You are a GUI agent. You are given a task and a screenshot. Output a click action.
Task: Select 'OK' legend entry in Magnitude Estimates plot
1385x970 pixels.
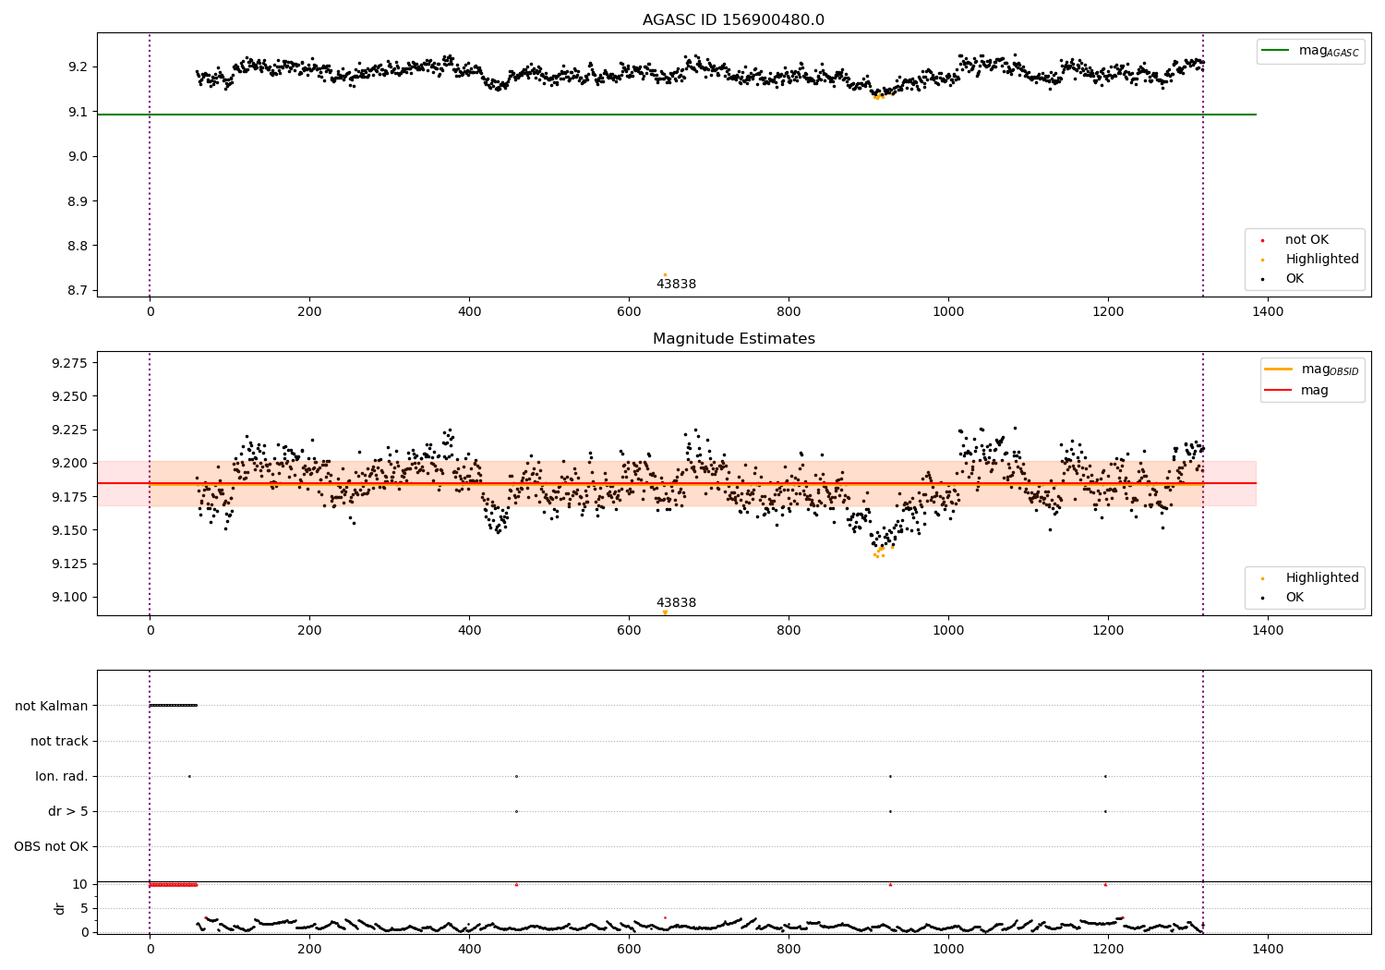[x=1295, y=598]
